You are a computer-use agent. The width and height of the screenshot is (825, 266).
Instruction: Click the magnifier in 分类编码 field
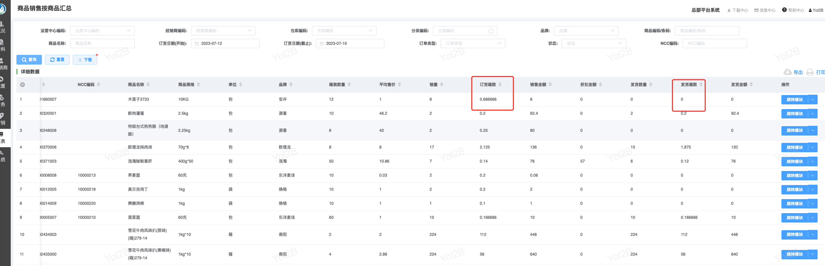point(491,31)
